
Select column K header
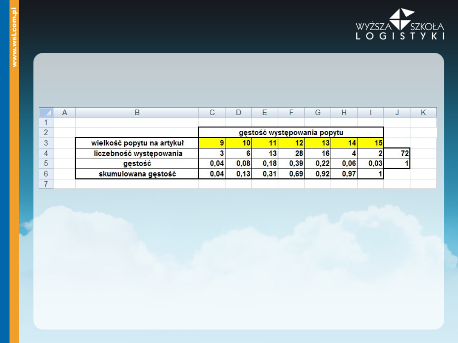coord(423,113)
